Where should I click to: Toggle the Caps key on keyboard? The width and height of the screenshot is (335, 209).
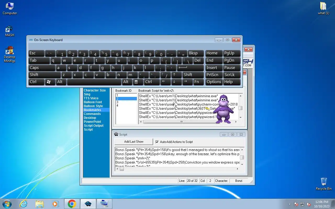tap(42, 68)
